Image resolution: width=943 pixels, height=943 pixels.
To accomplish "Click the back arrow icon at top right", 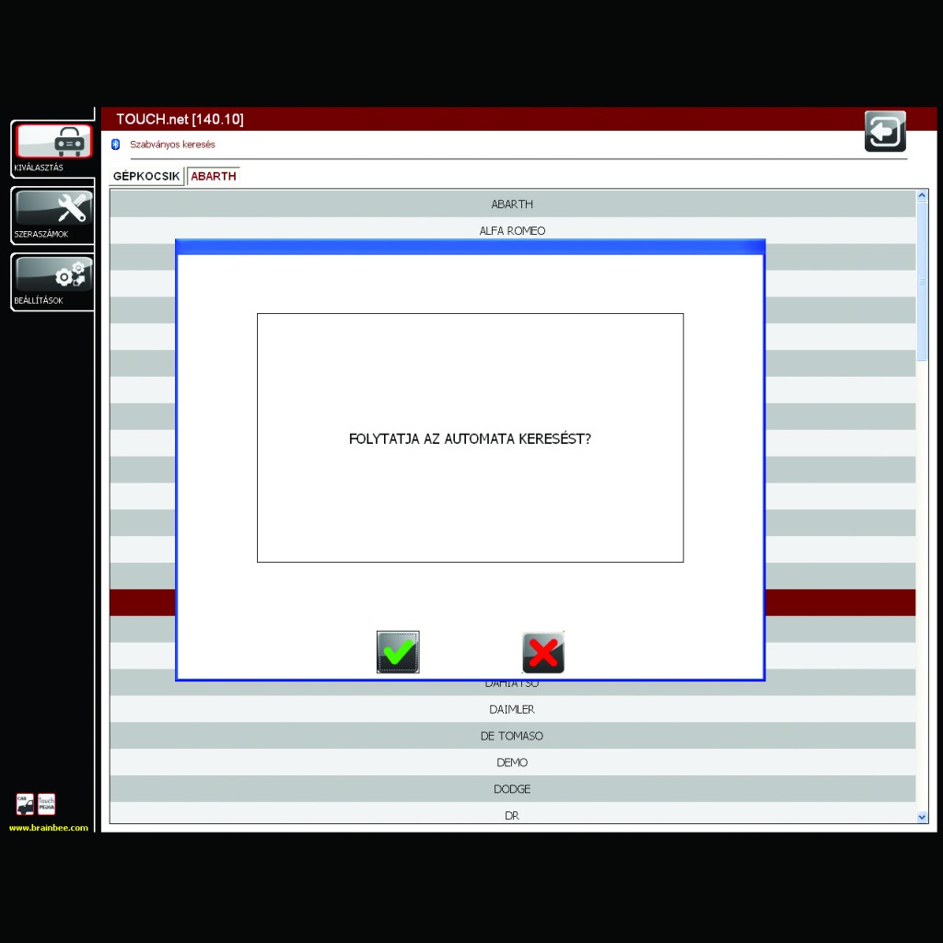I will point(885,131).
